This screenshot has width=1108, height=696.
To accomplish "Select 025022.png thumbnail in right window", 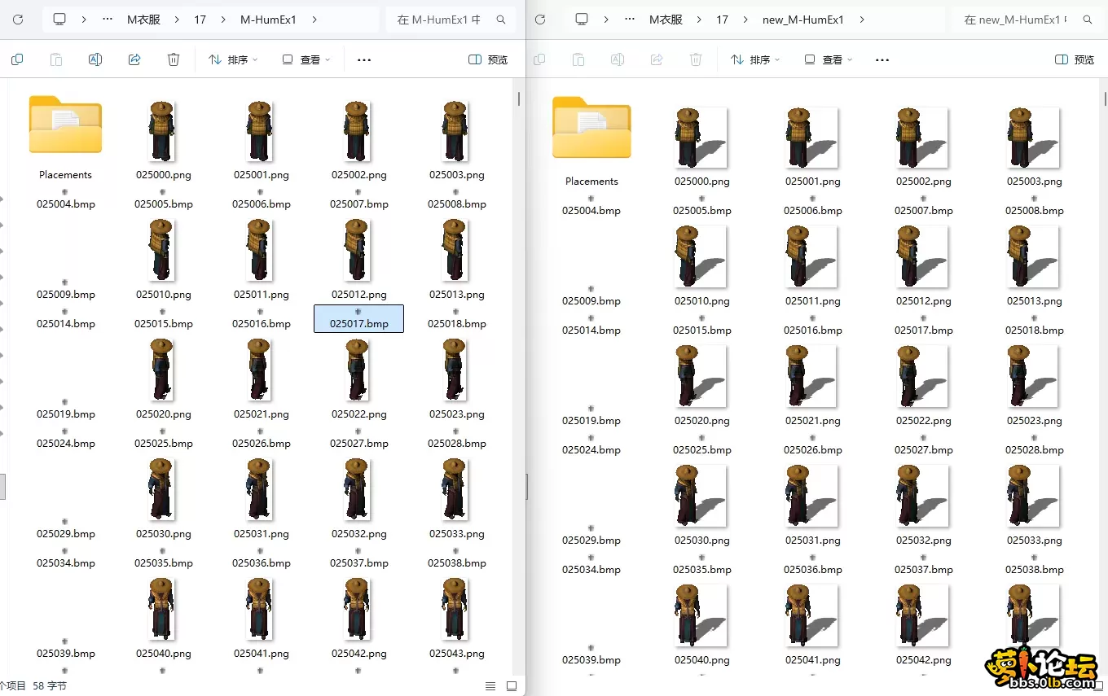I will 923,377.
